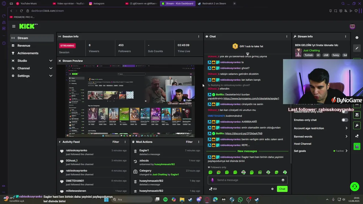Click the camera icon in right toolbar

pos(357,115)
